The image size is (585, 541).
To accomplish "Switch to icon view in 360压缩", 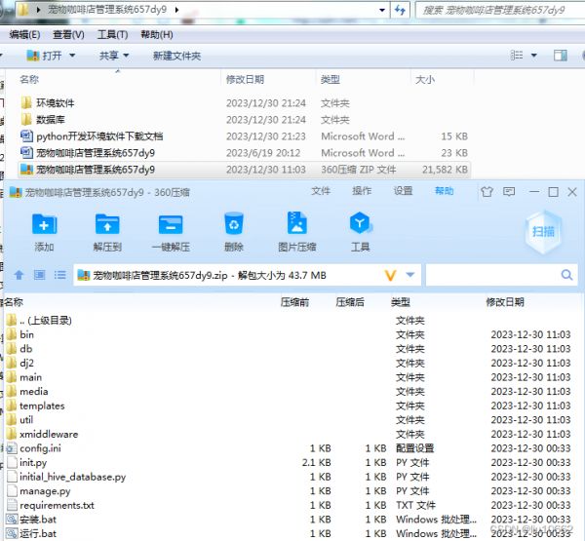I will (40, 275).
